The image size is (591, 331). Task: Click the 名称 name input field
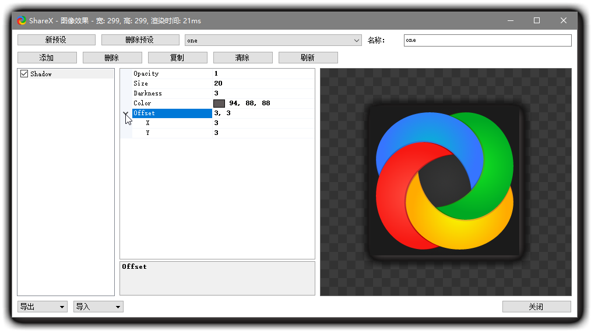487,40
